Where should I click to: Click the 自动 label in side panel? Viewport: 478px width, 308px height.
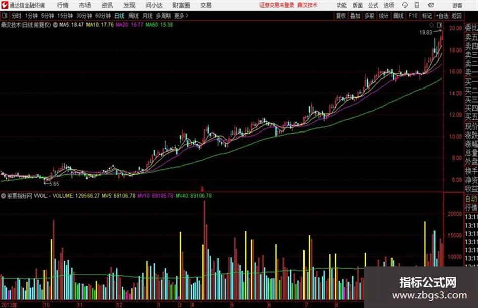click(x=471, y=199)
